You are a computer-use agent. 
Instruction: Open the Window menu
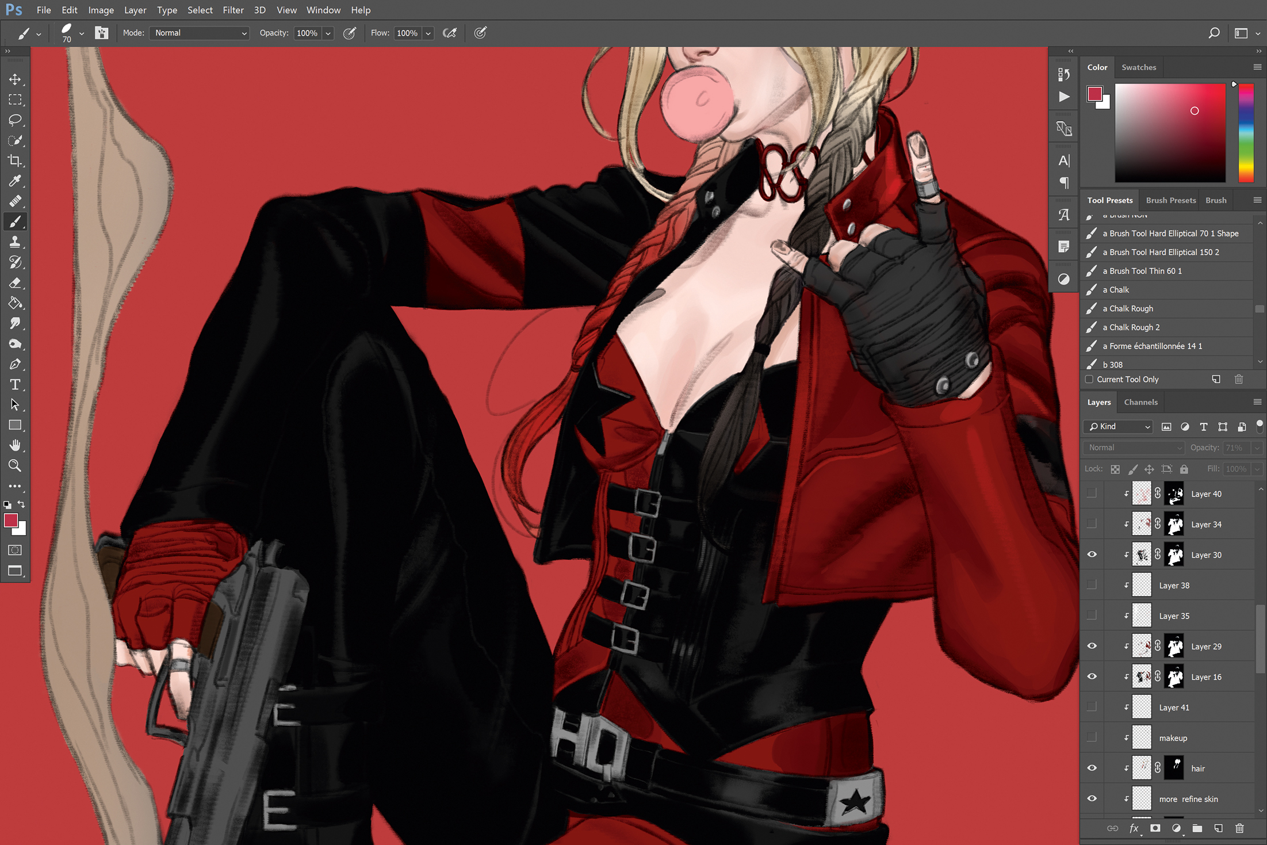click(323, 10)
